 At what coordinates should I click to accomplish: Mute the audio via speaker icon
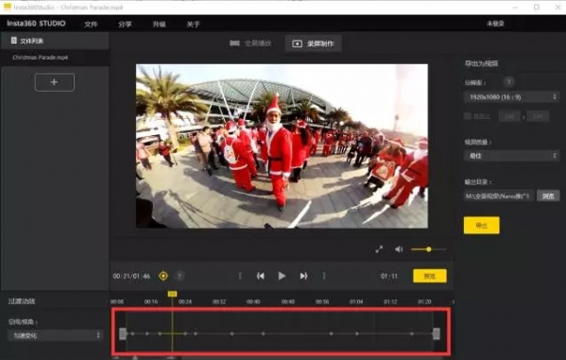point(399,249)
